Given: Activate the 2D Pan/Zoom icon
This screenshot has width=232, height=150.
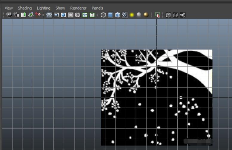Looking at the screenshot, I should pos(38,15).
